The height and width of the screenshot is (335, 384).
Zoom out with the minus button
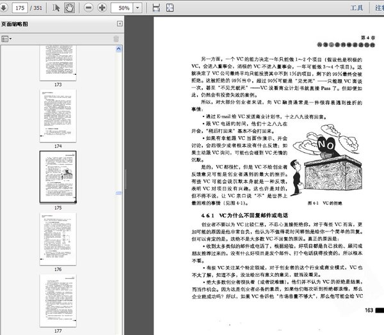88,8
